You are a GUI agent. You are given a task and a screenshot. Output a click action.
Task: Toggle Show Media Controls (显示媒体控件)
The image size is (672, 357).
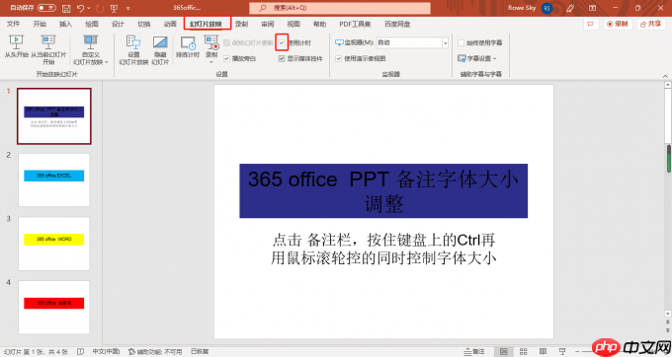coord(282,58)
